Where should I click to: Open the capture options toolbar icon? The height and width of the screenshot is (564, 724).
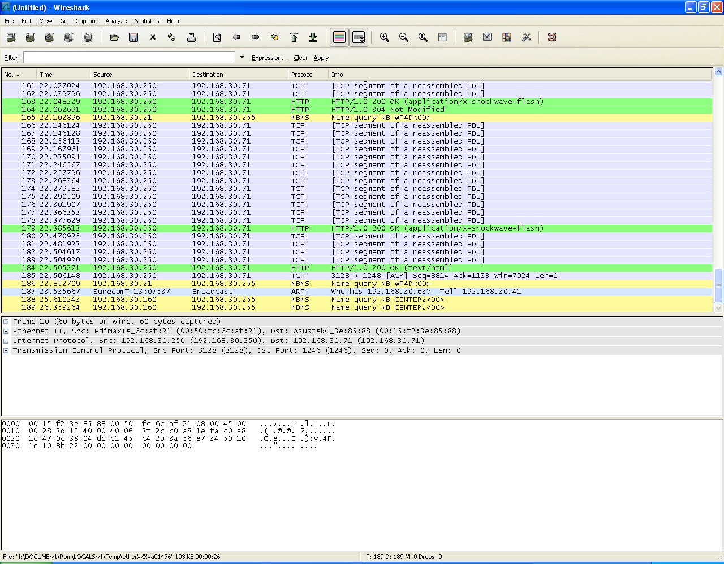point(30,37)
